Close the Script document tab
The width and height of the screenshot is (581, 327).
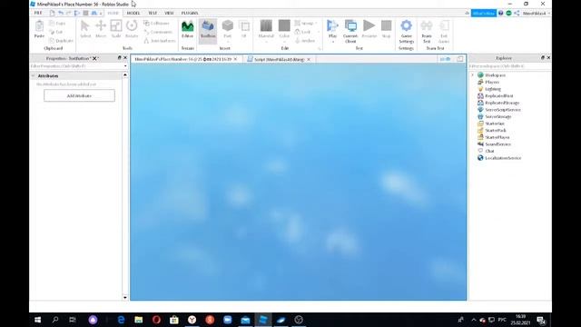point(309,59)
